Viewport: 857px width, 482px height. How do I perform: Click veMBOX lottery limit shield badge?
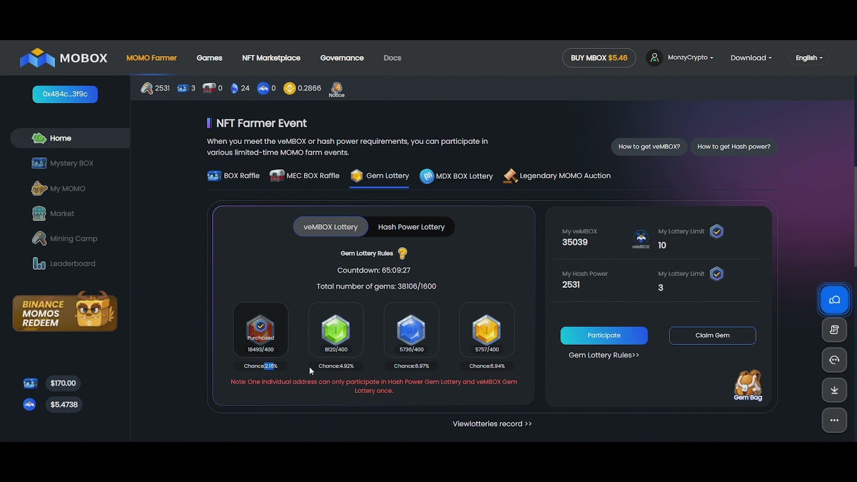coord(716,232)
